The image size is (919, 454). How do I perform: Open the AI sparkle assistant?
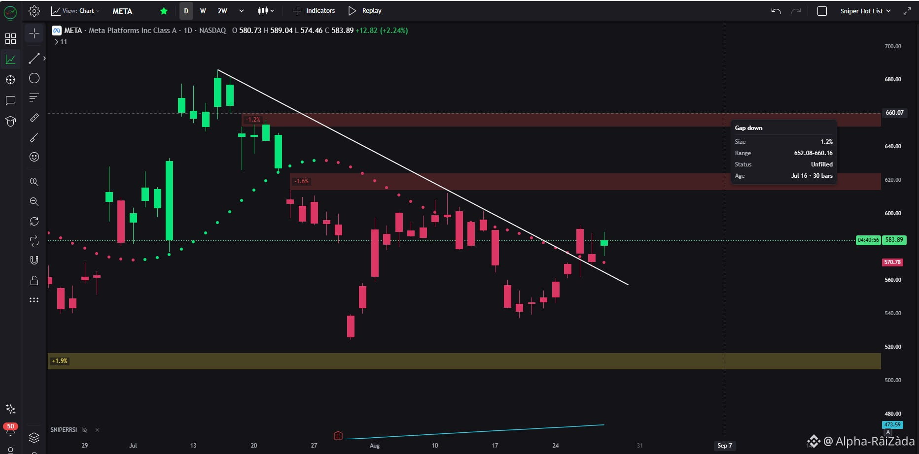pyautogui.click(x=10, y=409)
